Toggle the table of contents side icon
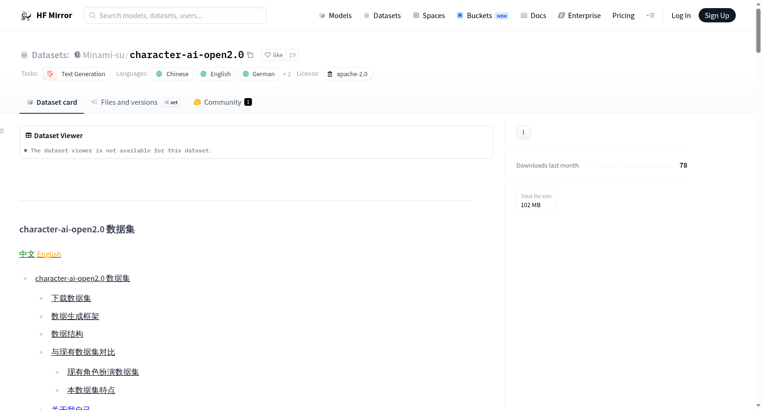 point(2,131)
